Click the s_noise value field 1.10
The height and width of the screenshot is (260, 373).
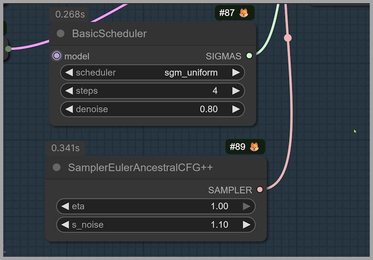coord(219,225)
